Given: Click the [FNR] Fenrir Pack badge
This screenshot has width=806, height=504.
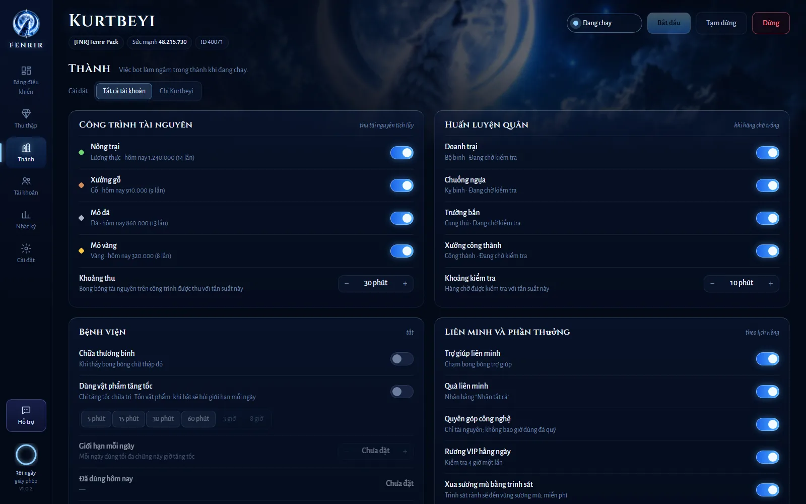Looking at the screenshot, I should point(96,42).
